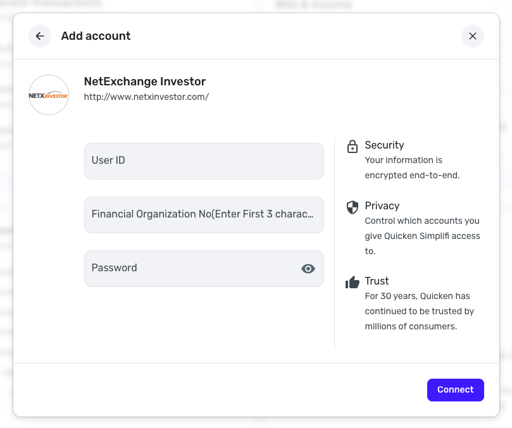This screenshot has width=512, height=428.
Task: Click the Trust thumbs-up icon
Action: (x=353, y=282)
